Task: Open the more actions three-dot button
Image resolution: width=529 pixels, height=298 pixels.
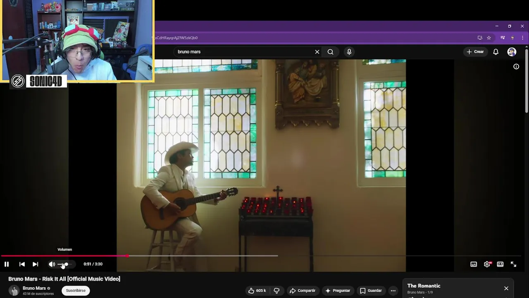Action: pos(393,291)
